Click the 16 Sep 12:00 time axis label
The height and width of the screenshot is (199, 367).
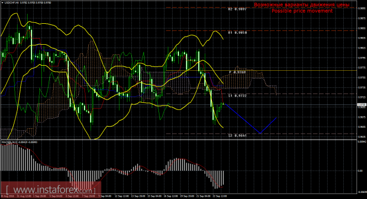[171, 196]
